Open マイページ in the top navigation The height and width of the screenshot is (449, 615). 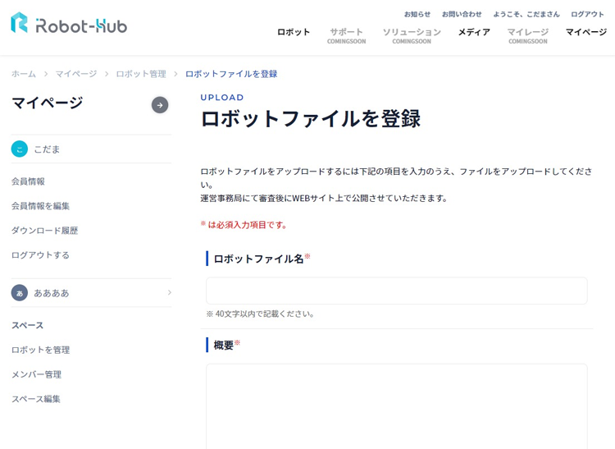pos(586,32)
